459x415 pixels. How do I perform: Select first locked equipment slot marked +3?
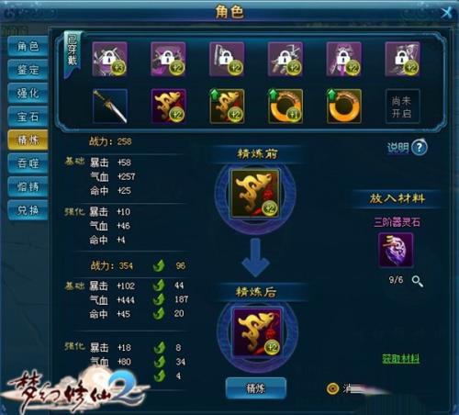tap(110, 59)
